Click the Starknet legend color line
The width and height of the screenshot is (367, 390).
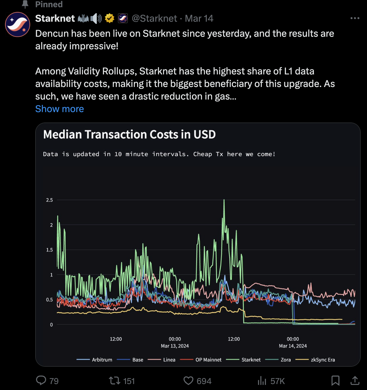click(x=233, y=360)
